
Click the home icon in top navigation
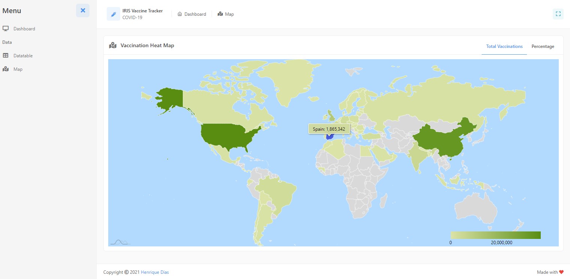180,14
